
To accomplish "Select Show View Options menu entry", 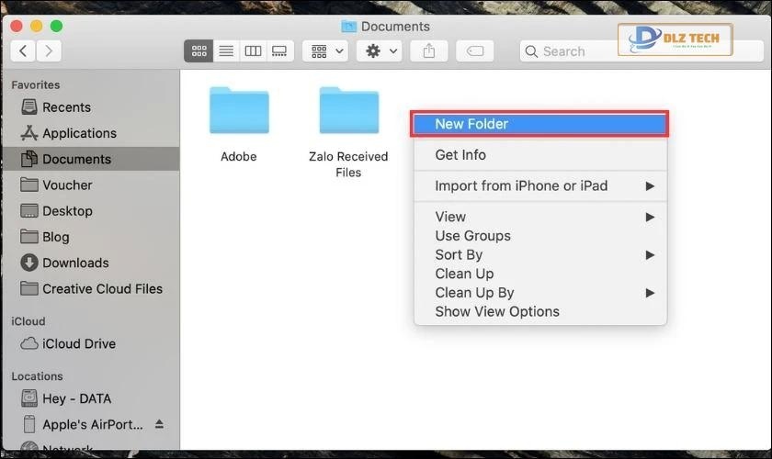I will [x=497, y=311].
